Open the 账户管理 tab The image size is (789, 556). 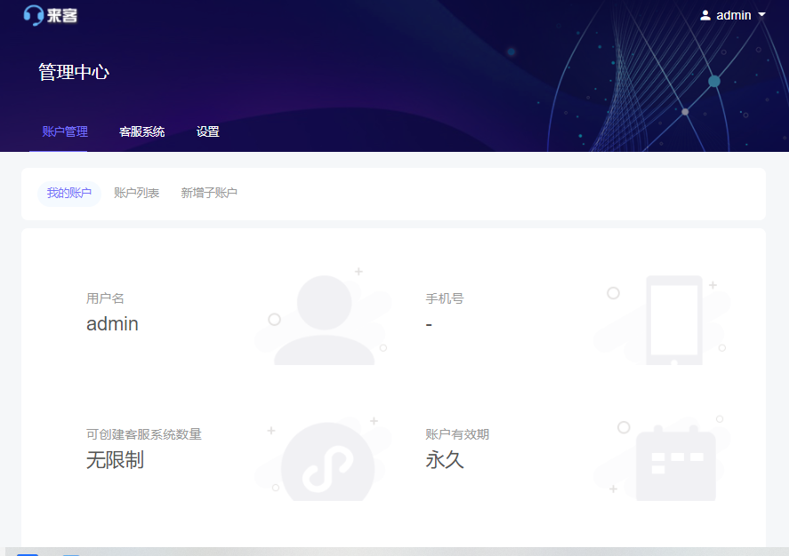click(65, 131)
